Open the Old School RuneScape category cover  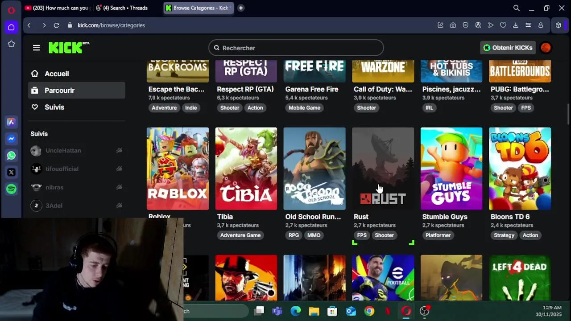(314, 169)
